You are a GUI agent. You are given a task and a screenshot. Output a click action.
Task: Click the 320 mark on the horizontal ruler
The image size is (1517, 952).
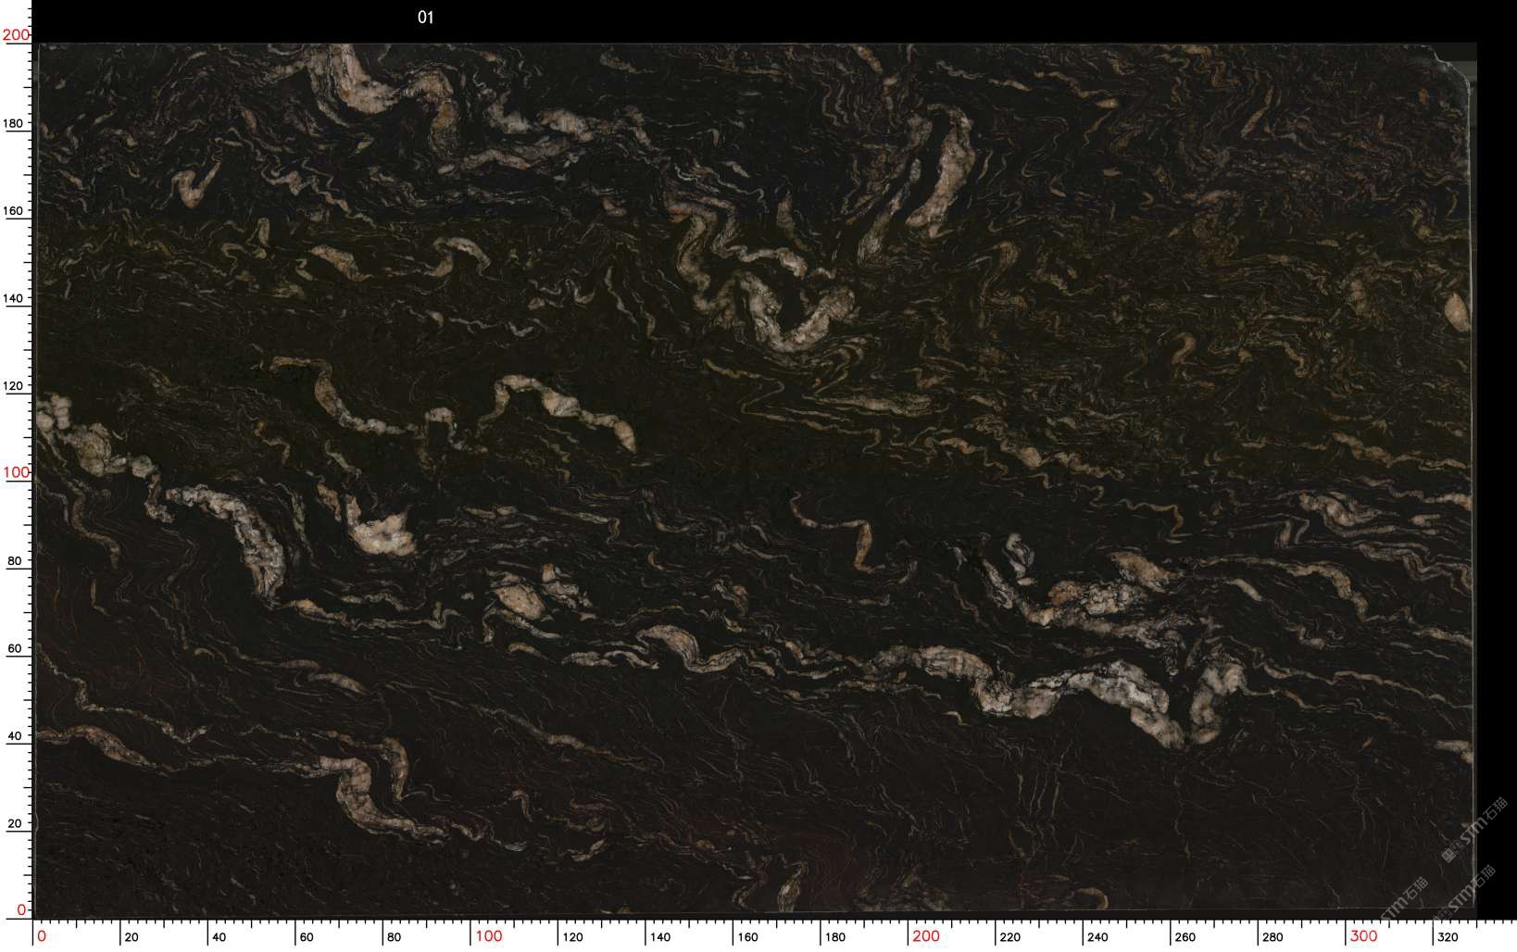click(x=1448, y=937)
